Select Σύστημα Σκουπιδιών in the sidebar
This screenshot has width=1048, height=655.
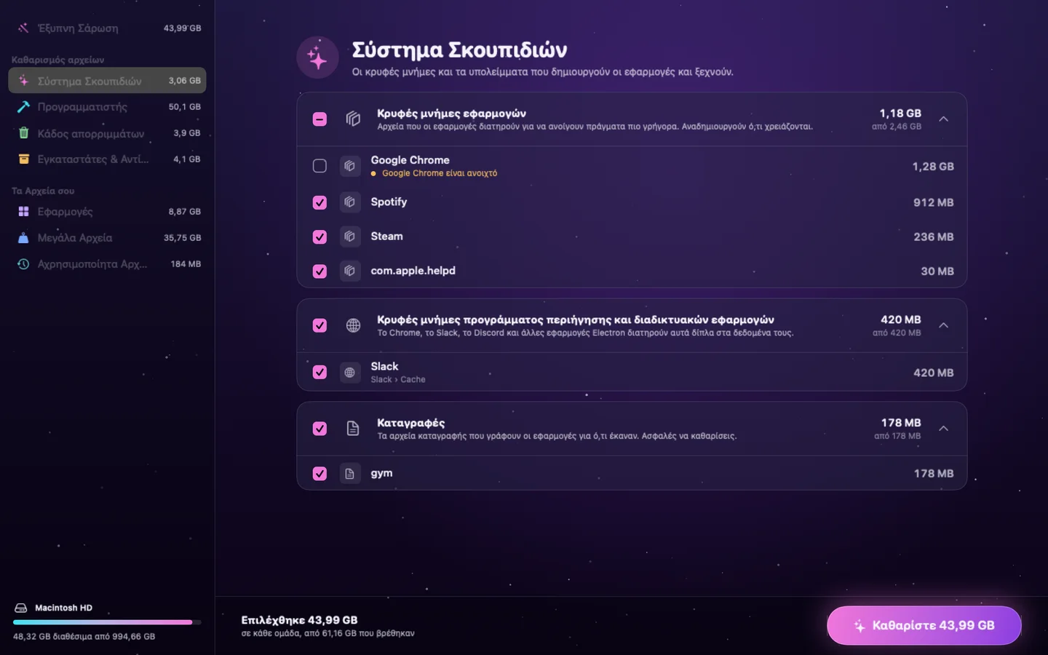[x=107, y=80]
